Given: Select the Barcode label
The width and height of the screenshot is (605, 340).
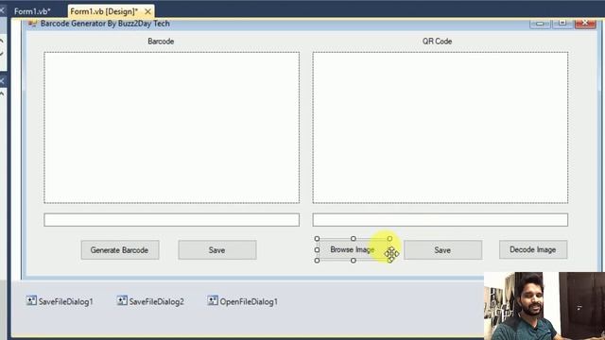Looking at the screenshot, I should 161,42.
